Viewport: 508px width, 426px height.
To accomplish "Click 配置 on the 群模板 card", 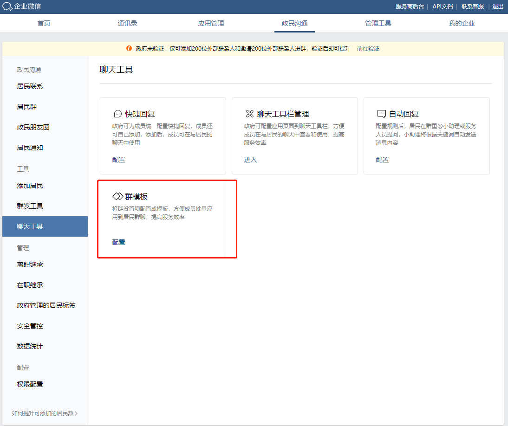I will click(x=119, y=242).
